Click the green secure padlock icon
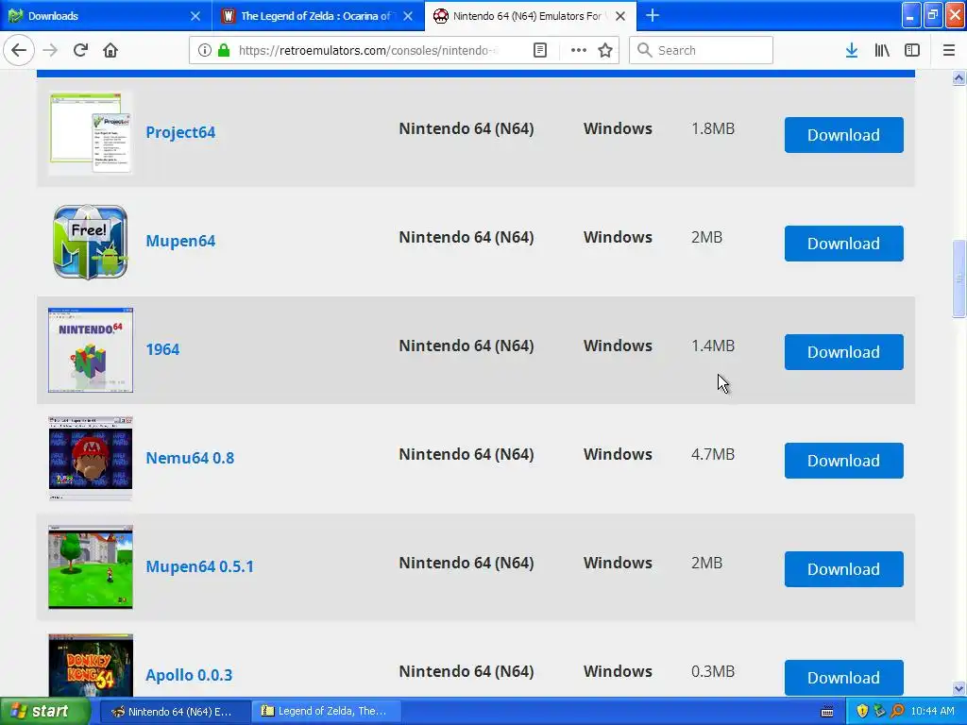967x725 pixels. click(x=225, y=50)
